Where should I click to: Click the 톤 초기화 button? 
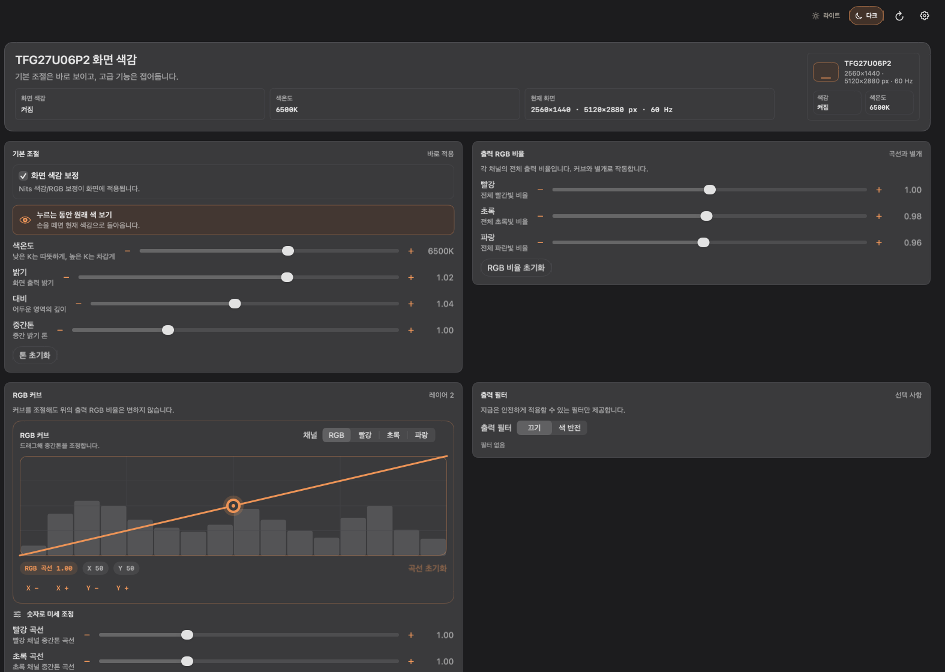coord(35,355)
